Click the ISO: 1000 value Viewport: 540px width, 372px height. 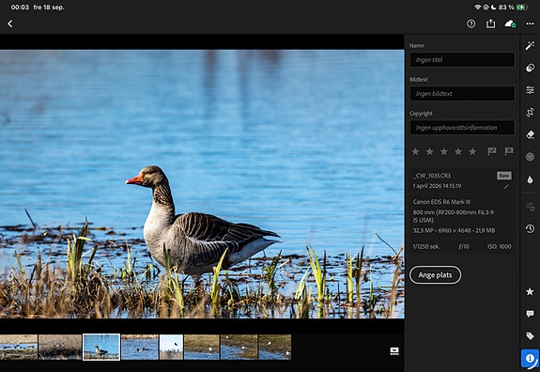499,247
